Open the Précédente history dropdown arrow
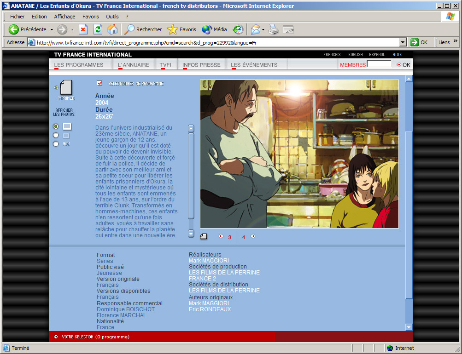Viewport: 462px width, 354px height. [52, 29]
